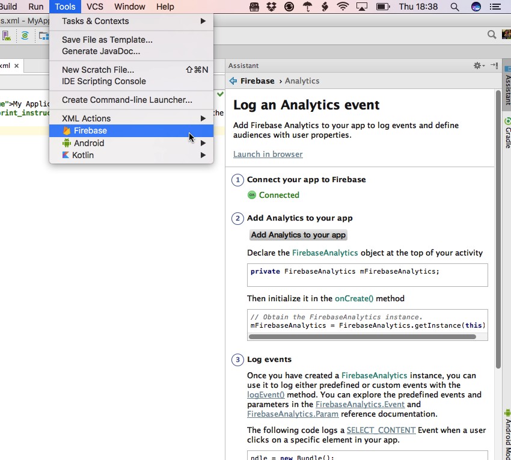Image resolution: width=511 pixels, height=460 pixels.
Task: Click the 'Log events' step heading
Action: click(269, 359)
